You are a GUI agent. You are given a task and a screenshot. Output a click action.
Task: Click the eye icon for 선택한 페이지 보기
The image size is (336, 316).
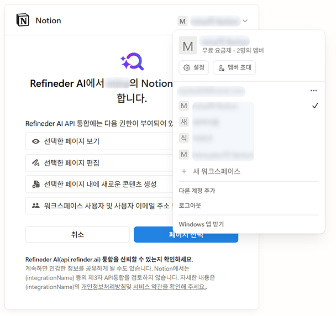pyautogui.click(x=36, y=141)
